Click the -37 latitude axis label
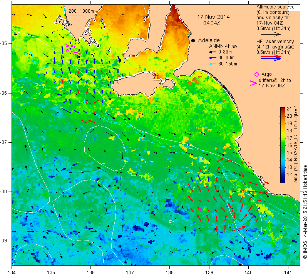Viewport: 308px width, 277px height. click(4, 142)
